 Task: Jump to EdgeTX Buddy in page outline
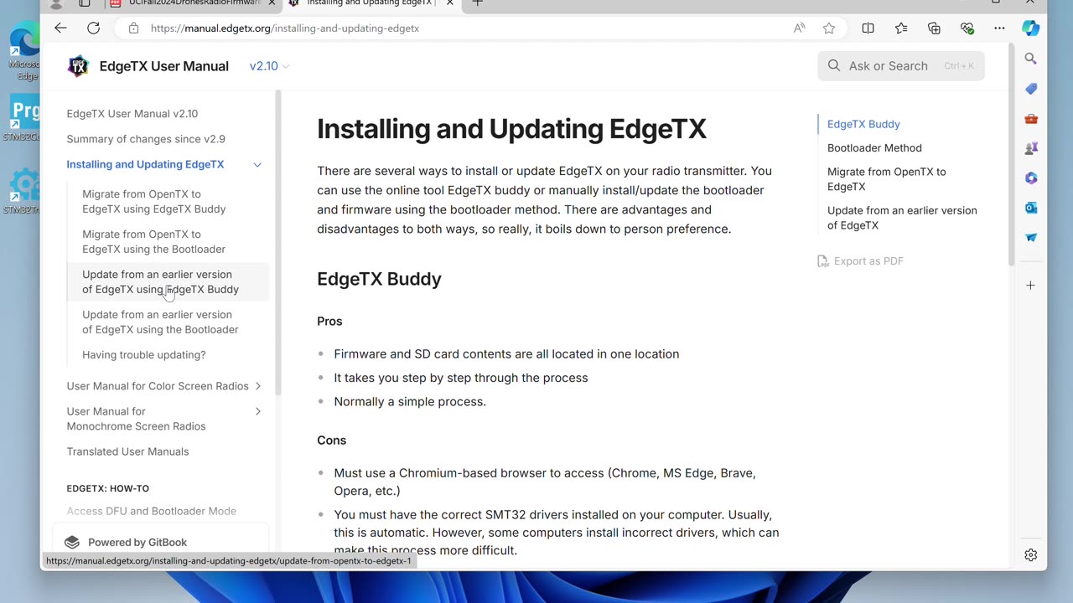tap(863, 124)
